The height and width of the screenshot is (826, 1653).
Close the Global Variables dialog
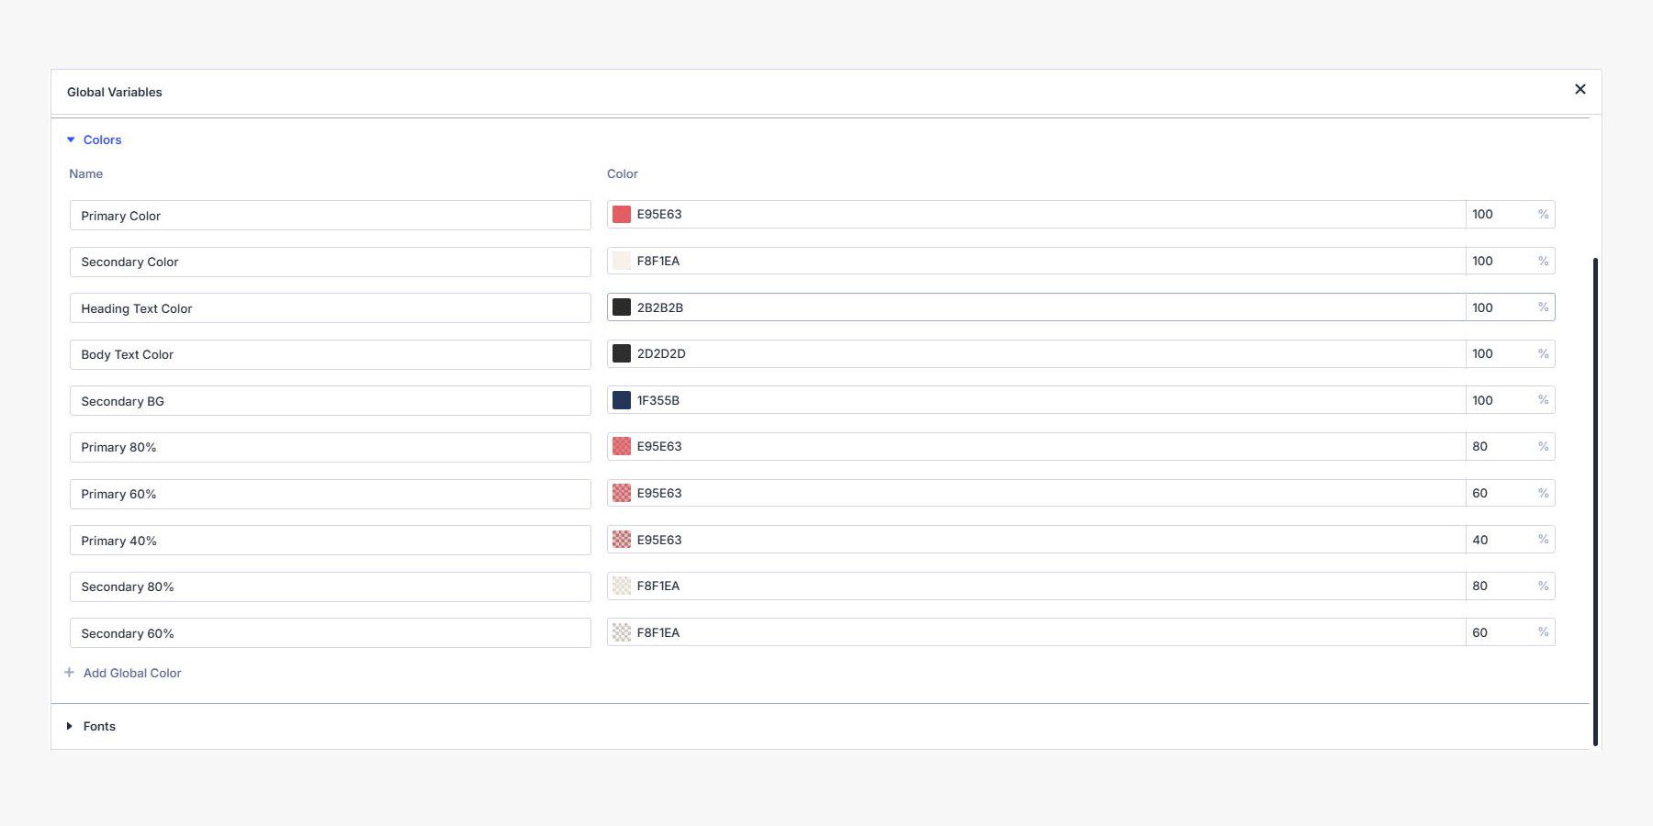(x=1580, y=89)
